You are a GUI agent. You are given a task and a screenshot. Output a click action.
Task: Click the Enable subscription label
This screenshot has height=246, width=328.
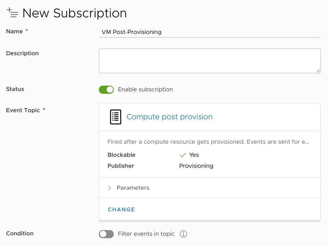pyautogui.click(x=145, y=90)
